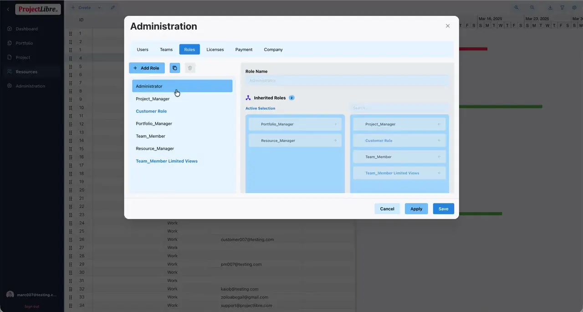Add Team_Member Limited Views via left arrow
The width and height of the screenshot is (583, 312).
[439, 173]
